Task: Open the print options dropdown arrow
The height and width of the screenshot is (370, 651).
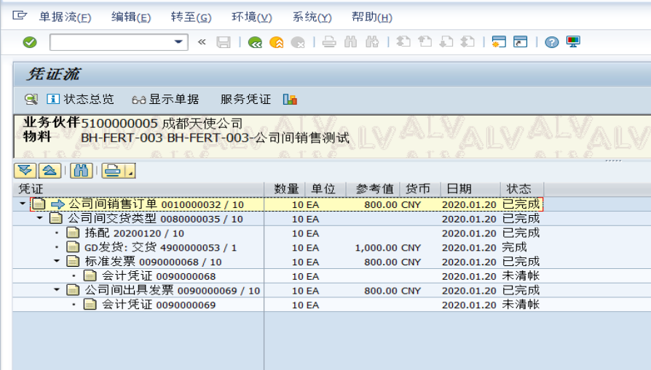Action: (x=130, y=171)
